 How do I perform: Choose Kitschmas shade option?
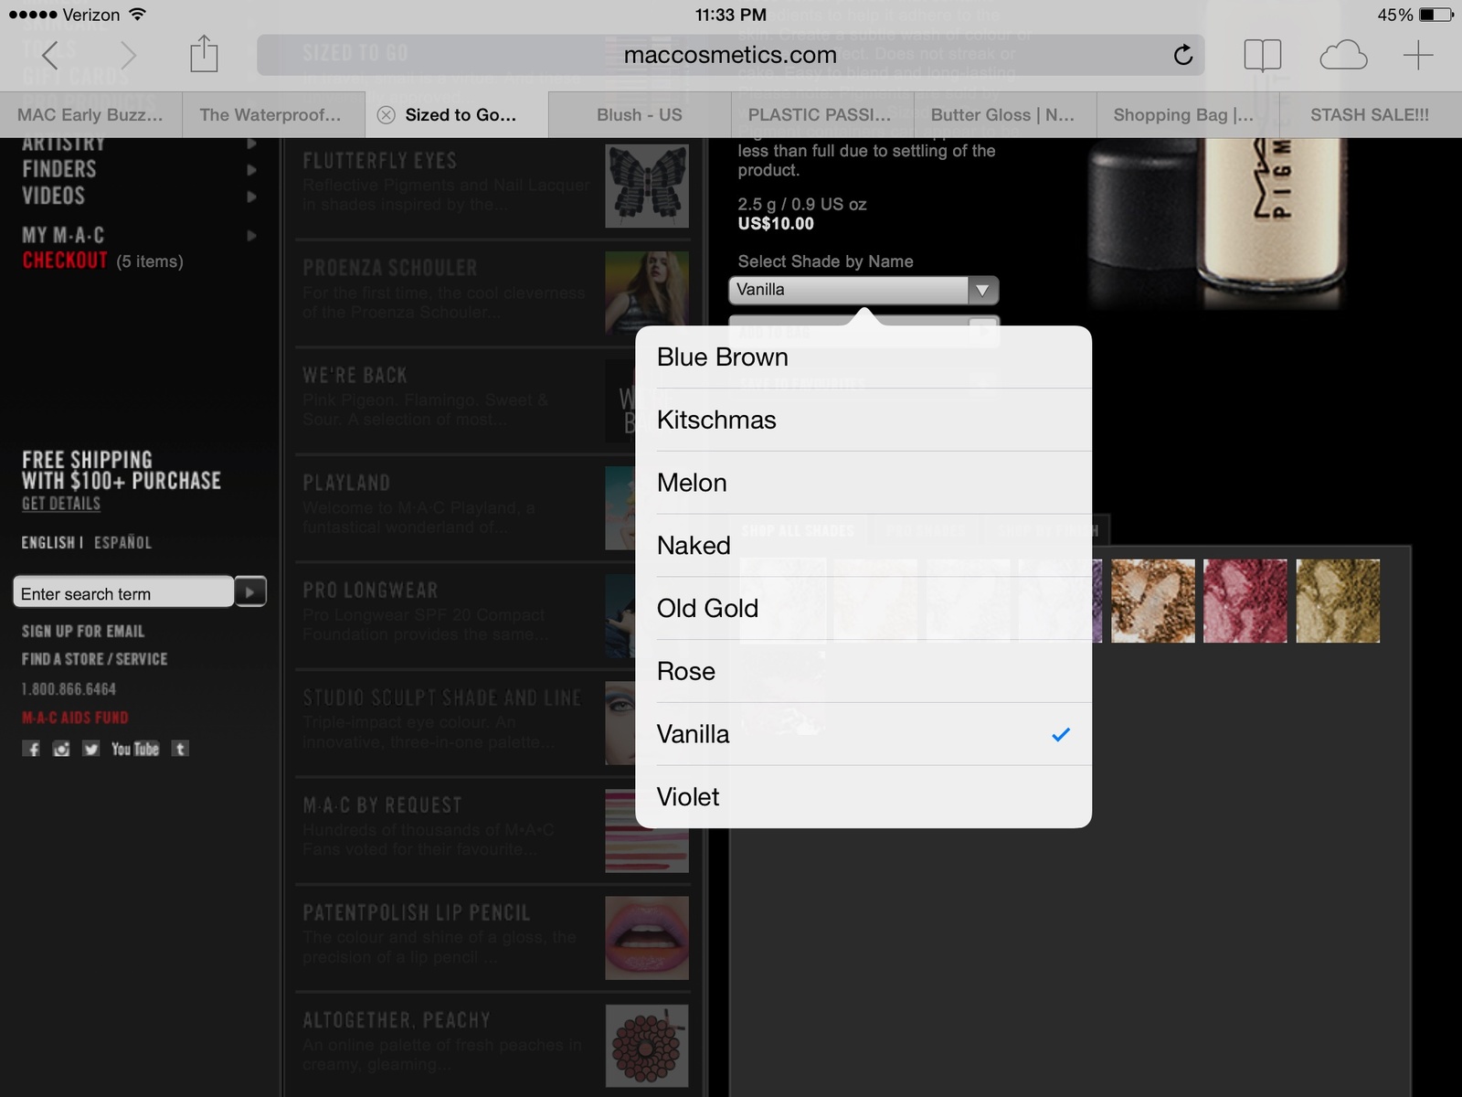pos(863,420)
